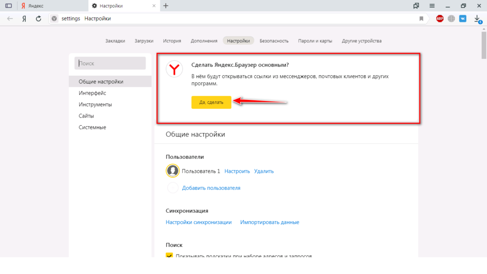This screenshot has height=274, width=487.
Task: Click 'Добавить пользователя' link
Action: (x=211, y=188)
